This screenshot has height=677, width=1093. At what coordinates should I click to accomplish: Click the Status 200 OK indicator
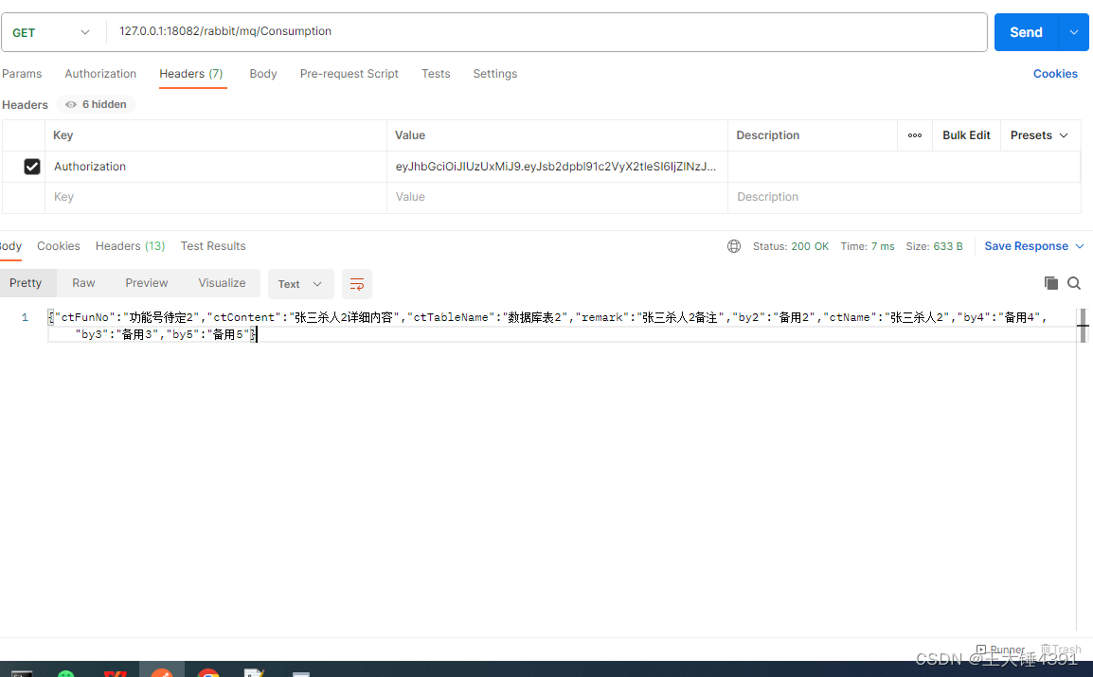pyautogui.click(x=791, y=245)
